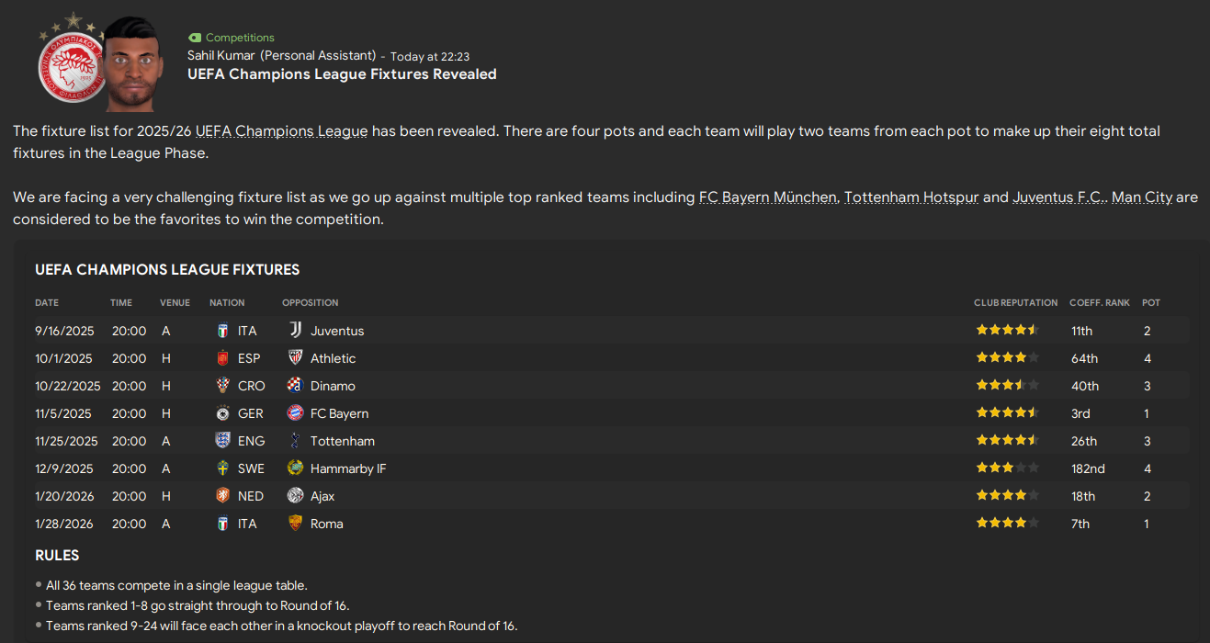Click Juventus star reputation rating
Screen dimensions: 1210x643
[x=1007, y=331]
